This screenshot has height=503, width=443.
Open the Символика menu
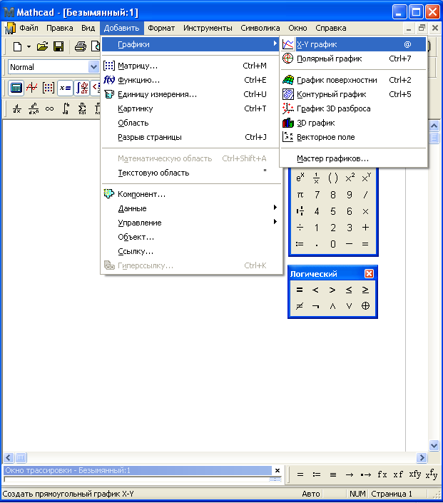[260, 29]
